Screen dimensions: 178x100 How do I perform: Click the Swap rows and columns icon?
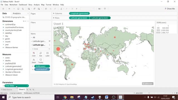46,9
